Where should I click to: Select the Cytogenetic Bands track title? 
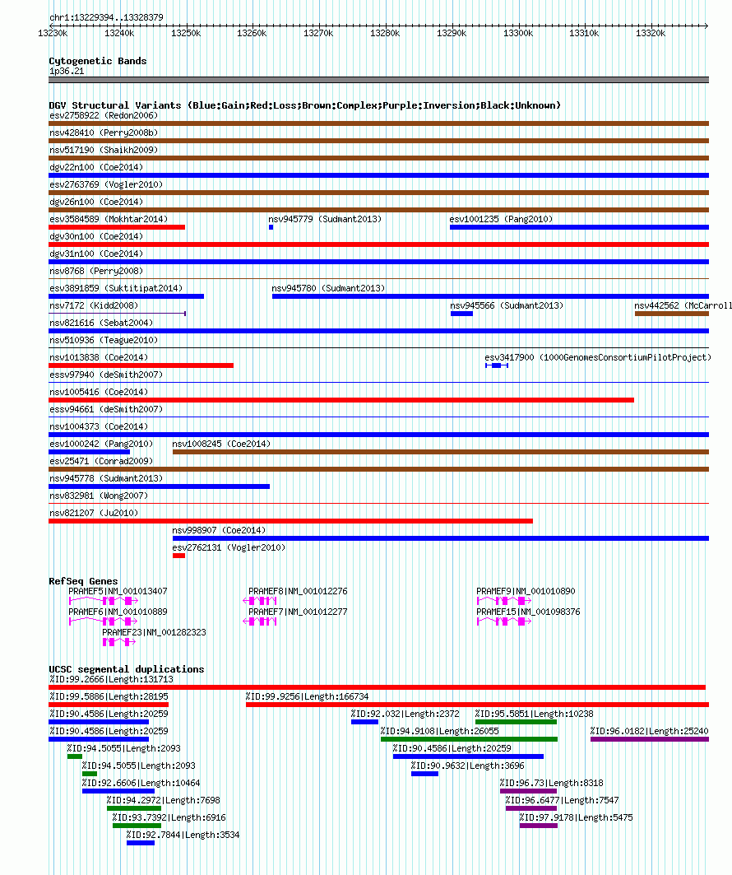[x=98, y=61]
